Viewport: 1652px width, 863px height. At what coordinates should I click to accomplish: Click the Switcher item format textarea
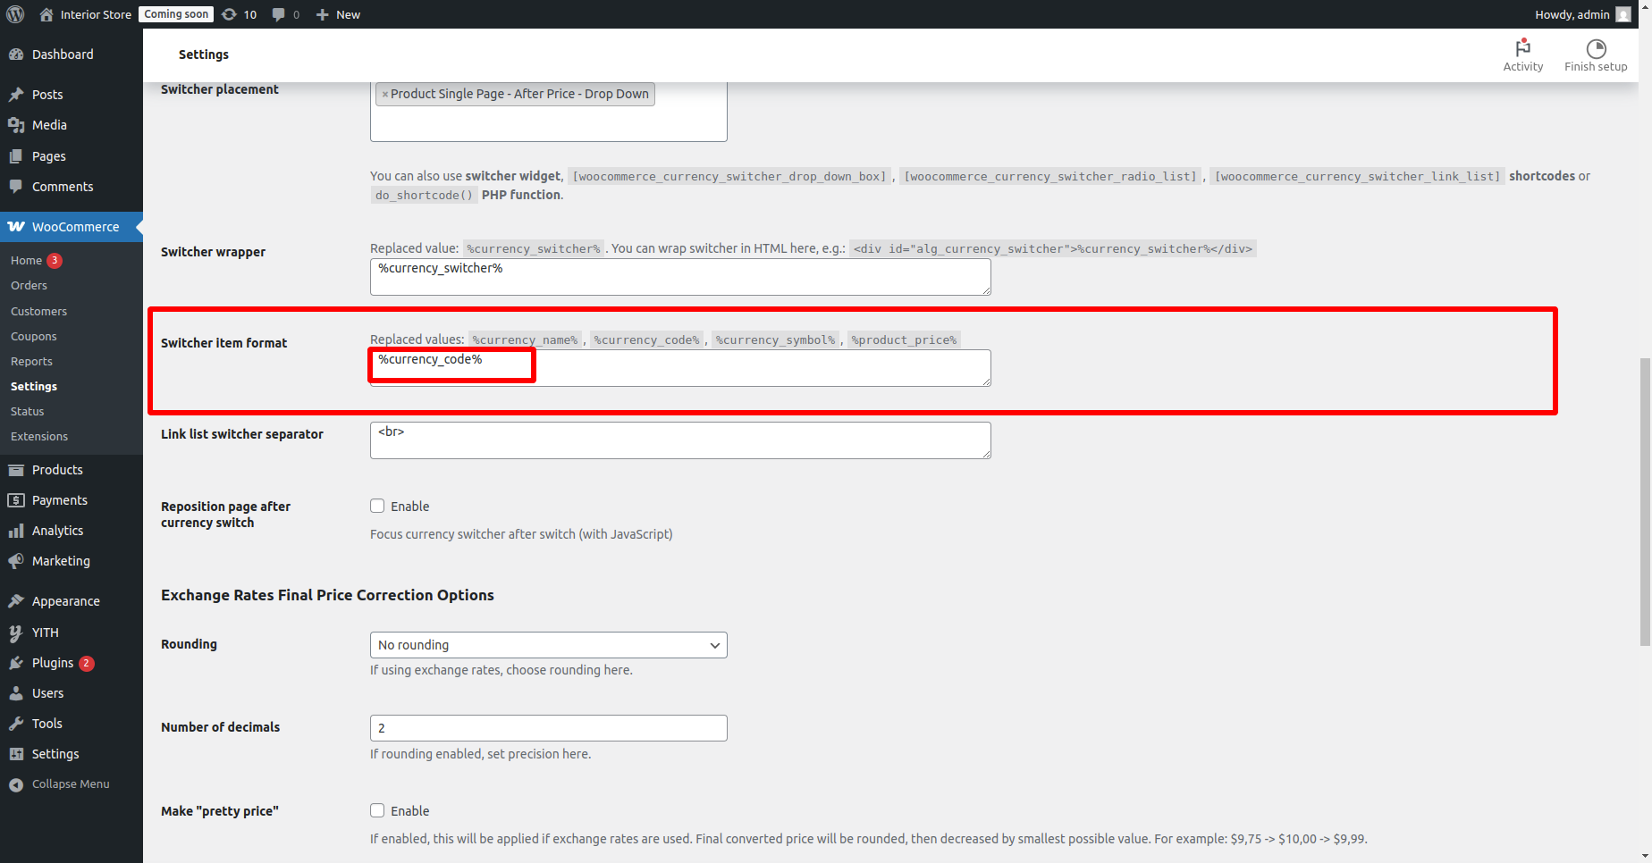click(715, 368)
